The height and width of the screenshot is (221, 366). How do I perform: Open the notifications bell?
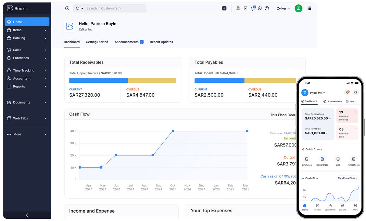(x=253, y=8)
